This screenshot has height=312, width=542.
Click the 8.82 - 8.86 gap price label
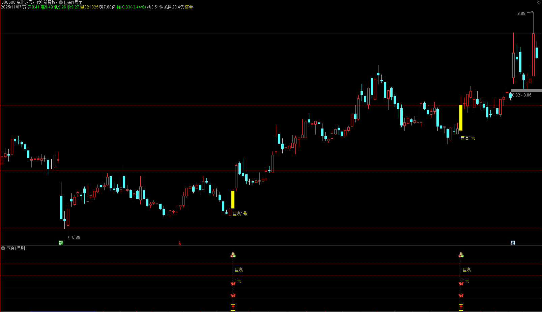[x=522, y=95]
